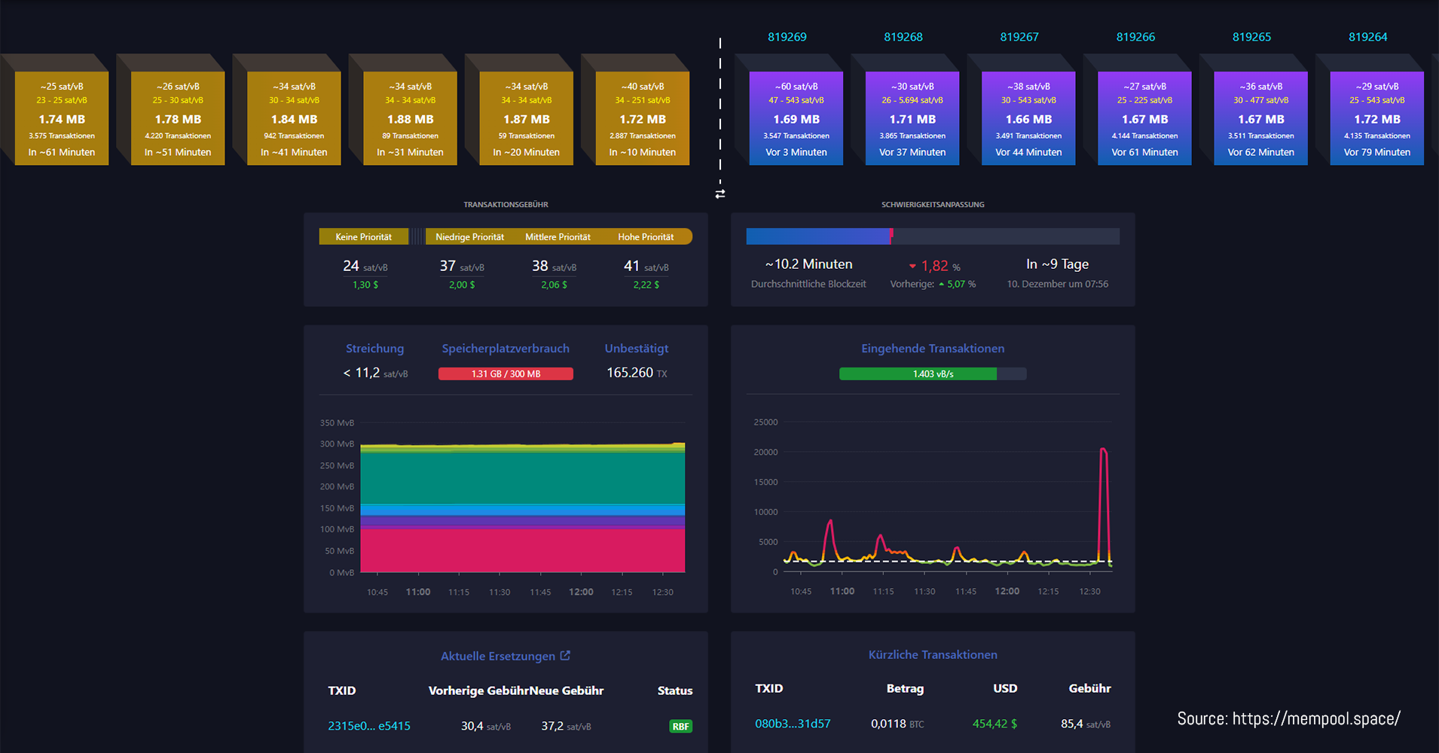Open the external link icon beside Aktuelle Ersetzungen
This screenshot has height=753, width=1439.
tap(565, 656)
